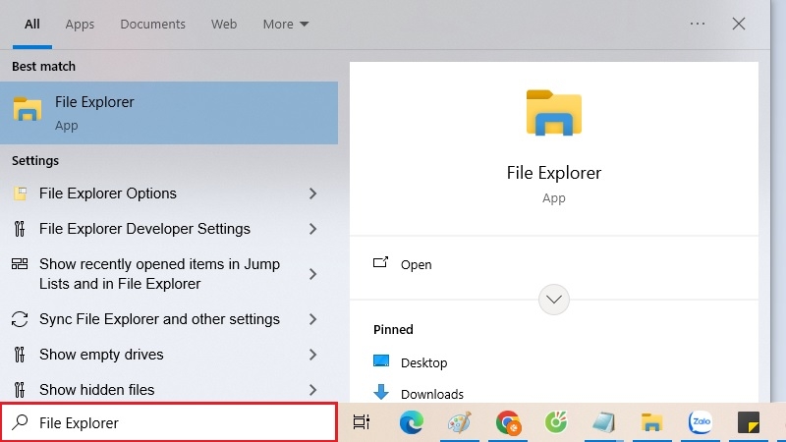Click the Downloads blue arrow icon
The width and height of the screenshot is (786, 442).
381,392
